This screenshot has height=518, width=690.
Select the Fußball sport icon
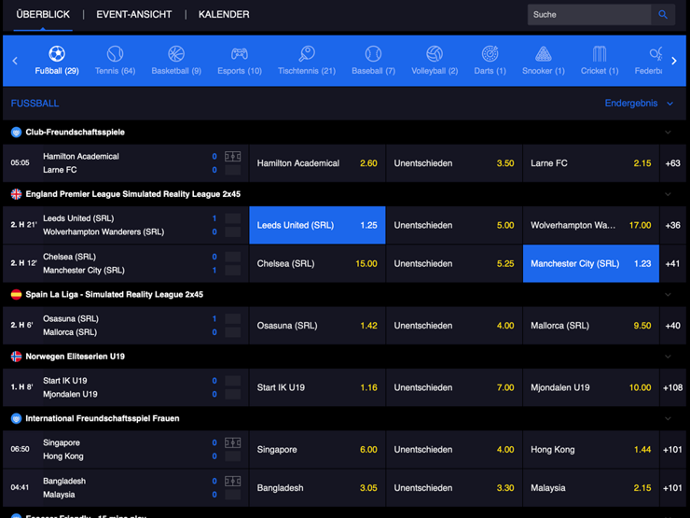(x=57, y=54)
